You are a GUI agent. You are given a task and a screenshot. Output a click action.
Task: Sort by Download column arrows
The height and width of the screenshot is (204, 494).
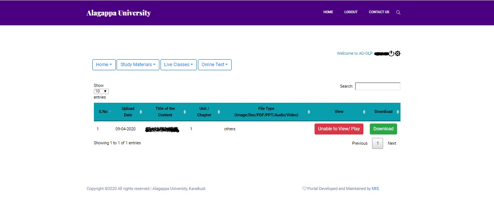[398, 112]
